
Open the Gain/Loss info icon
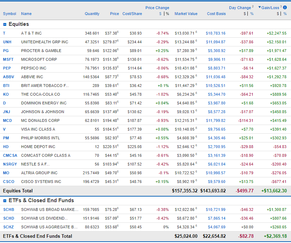point(285,7)
